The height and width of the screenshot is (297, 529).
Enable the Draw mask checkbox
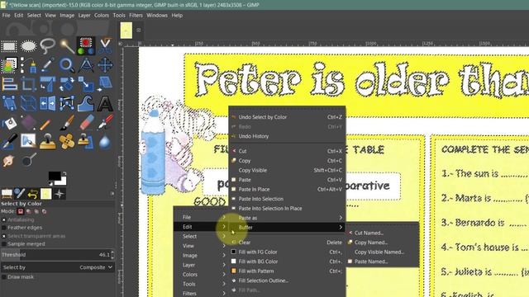click(x=3, y=277)
